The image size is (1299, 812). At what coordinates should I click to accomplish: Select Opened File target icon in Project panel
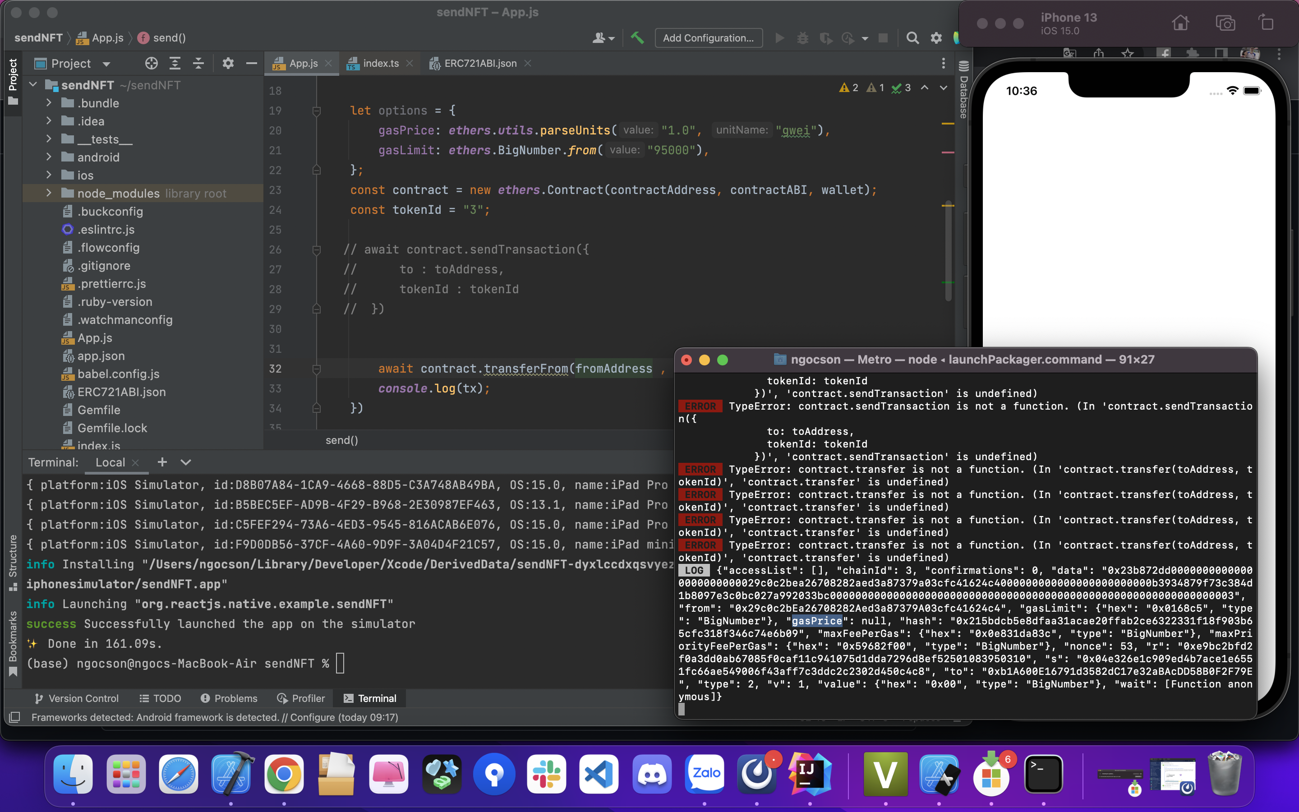(x=152, y=63)
